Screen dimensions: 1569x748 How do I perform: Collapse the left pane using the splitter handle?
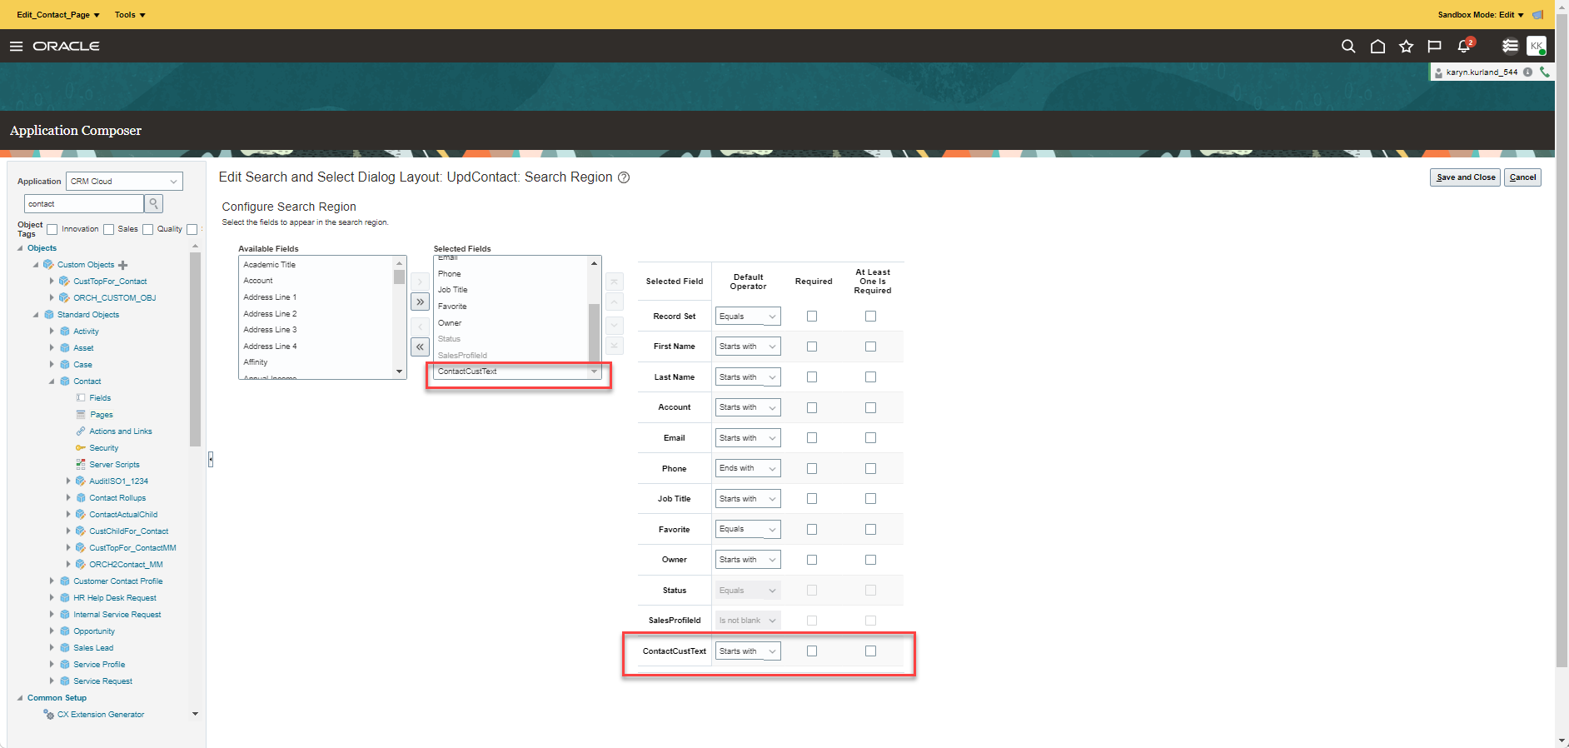[x=211, y=459]
